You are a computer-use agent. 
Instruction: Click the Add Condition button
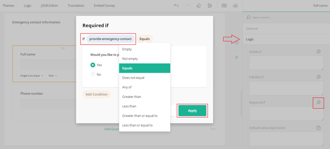(x=96, y=94)
